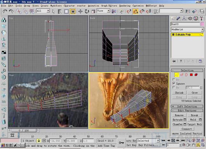Open the Display command panel tab
206x149 pixels.
196,19
